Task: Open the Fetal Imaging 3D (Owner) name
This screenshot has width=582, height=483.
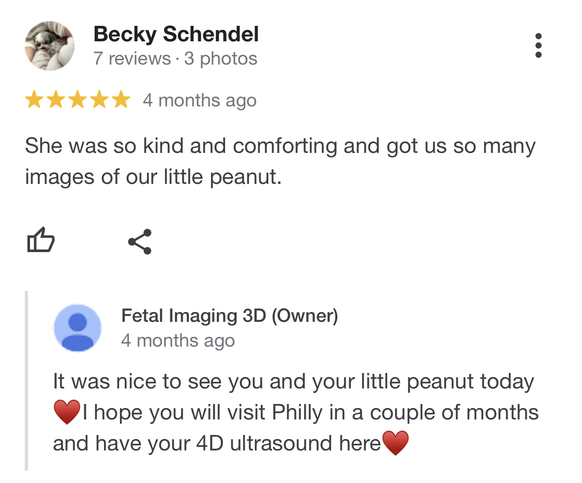Action: click(x=229, y=316)
